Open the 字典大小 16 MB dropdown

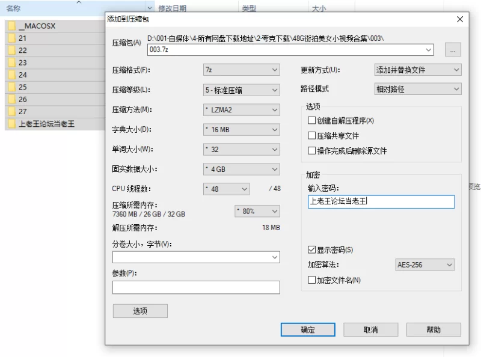[242, 129]
